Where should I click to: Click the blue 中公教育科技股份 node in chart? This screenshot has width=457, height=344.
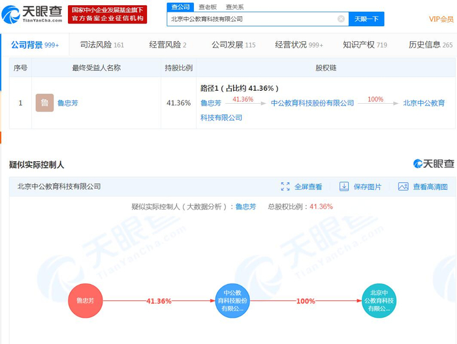232,300
